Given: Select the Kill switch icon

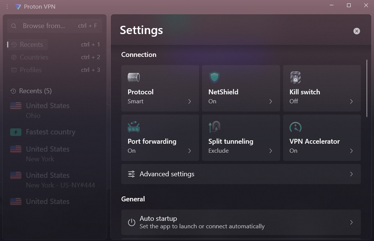Looking at the screenshot, I should [x=295, y=77].
